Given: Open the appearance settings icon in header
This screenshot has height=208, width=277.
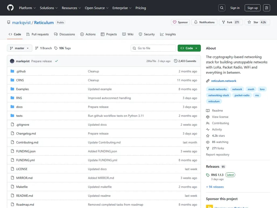Looking at the screenshot, I should pos(266,8).
